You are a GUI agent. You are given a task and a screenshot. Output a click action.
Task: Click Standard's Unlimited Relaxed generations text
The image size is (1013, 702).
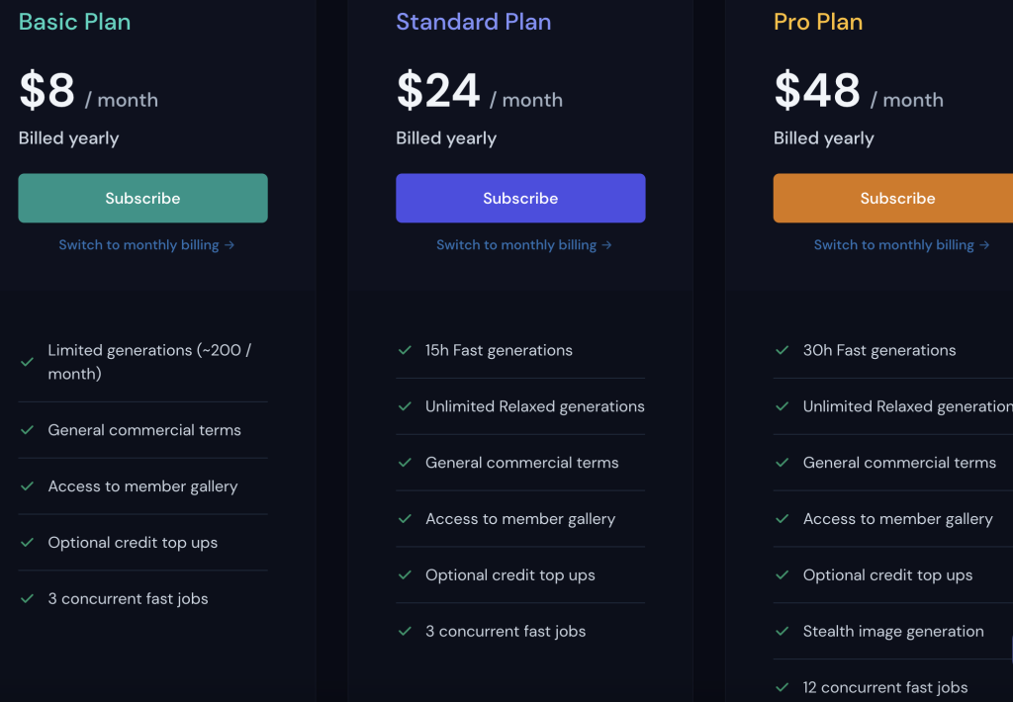(535, 406)
